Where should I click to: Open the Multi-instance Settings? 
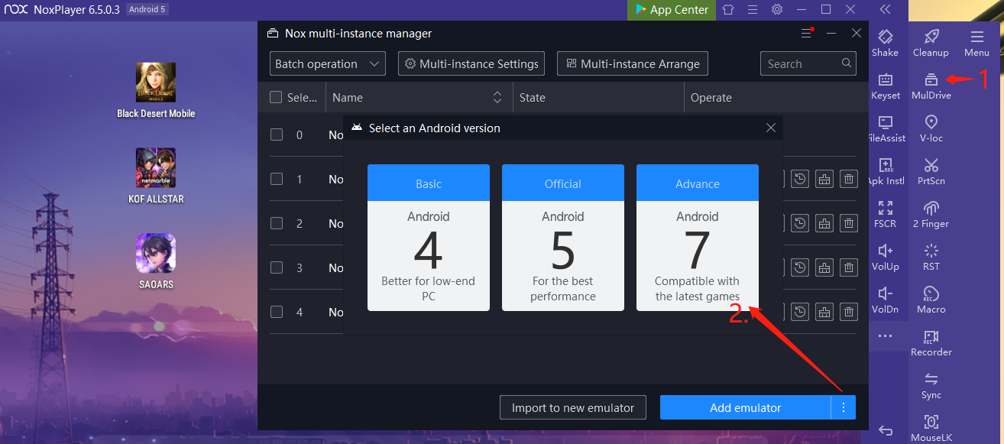[471, 64]
